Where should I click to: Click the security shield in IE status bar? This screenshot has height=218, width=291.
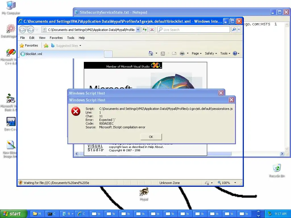20,183
